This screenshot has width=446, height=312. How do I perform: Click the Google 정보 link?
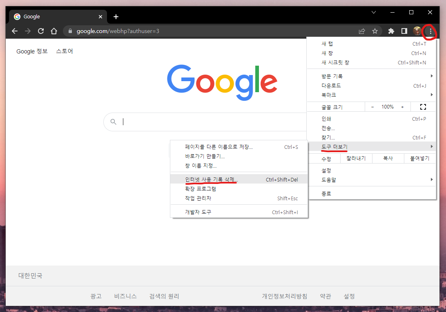click(32, 51)
